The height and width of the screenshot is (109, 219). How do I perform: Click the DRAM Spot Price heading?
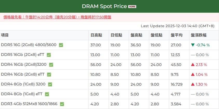(104, 6)
